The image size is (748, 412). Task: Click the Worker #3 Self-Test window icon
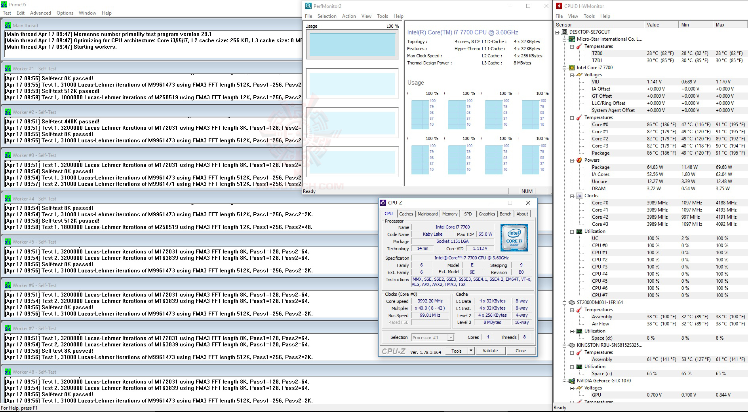[8, 155]
